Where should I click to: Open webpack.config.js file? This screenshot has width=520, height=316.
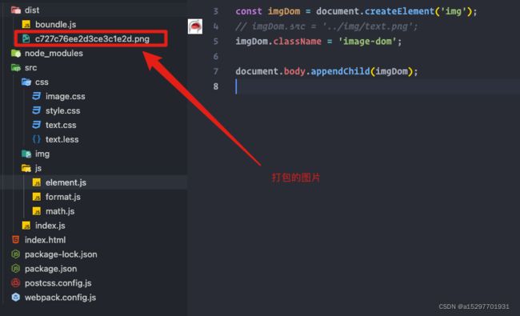60,298
